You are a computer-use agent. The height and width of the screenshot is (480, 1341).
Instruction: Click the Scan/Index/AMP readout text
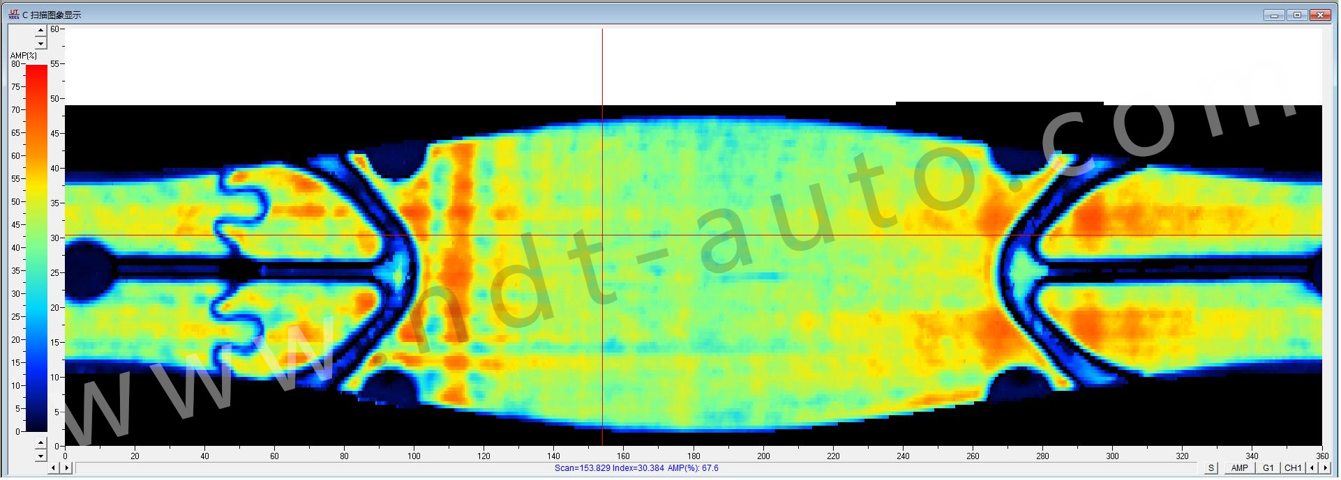click(636, 468)
